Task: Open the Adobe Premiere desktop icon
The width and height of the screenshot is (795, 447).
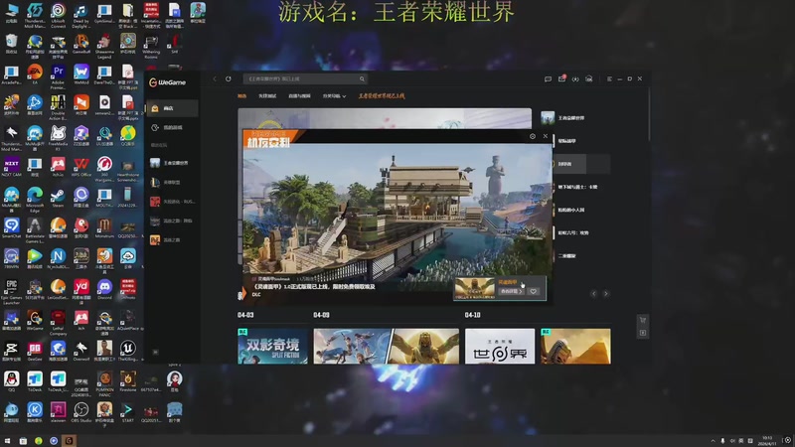Action: 58,76
